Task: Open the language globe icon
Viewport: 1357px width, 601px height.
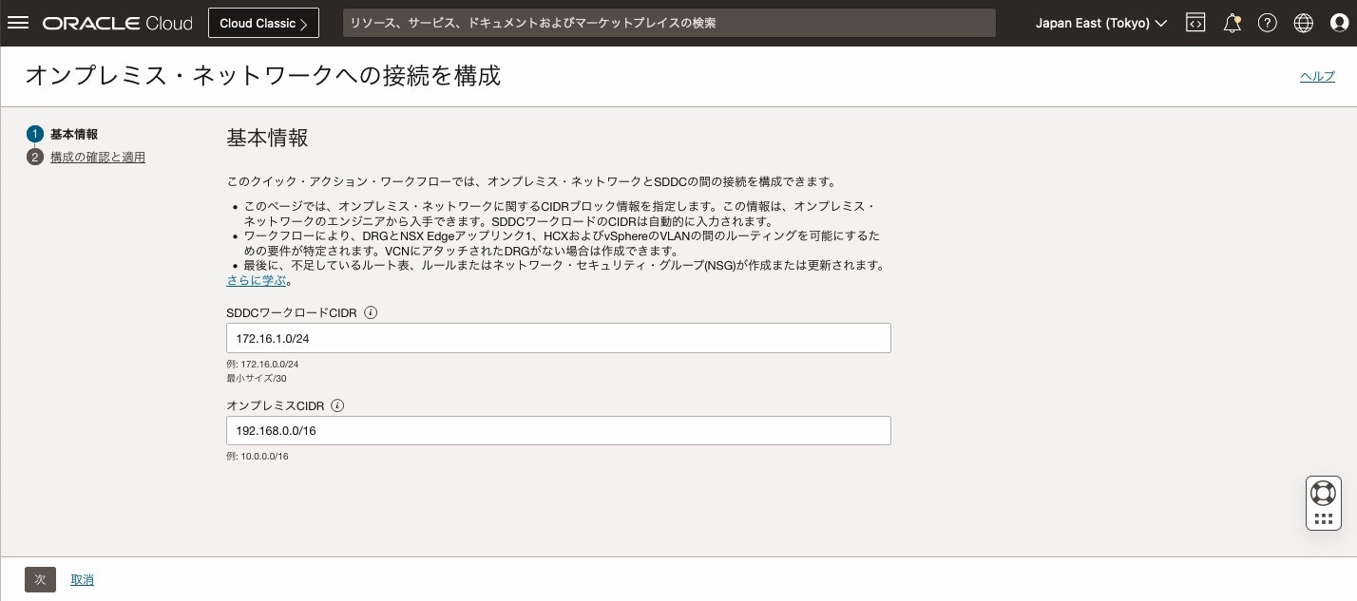Action: 1303,23
